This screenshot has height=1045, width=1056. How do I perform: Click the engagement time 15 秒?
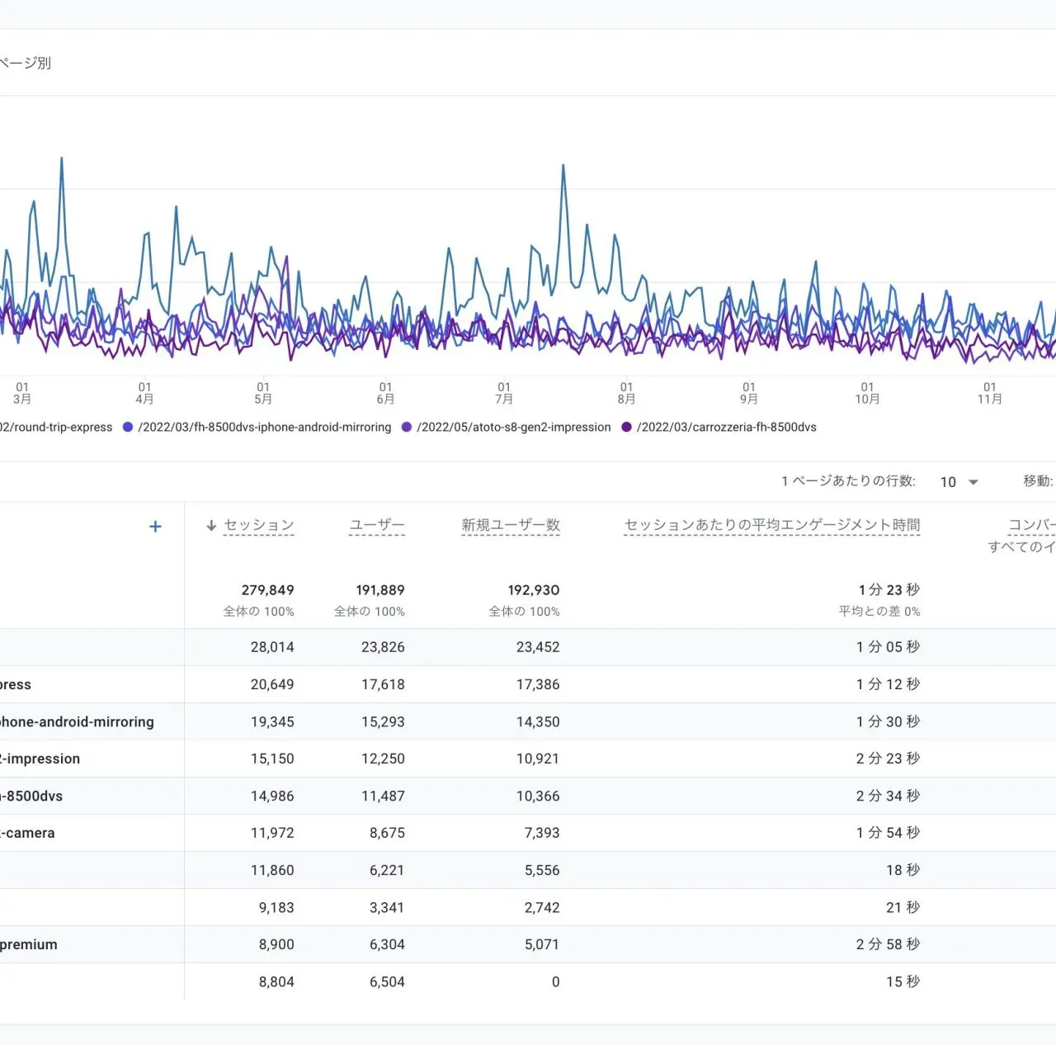(x=903, y=981)
